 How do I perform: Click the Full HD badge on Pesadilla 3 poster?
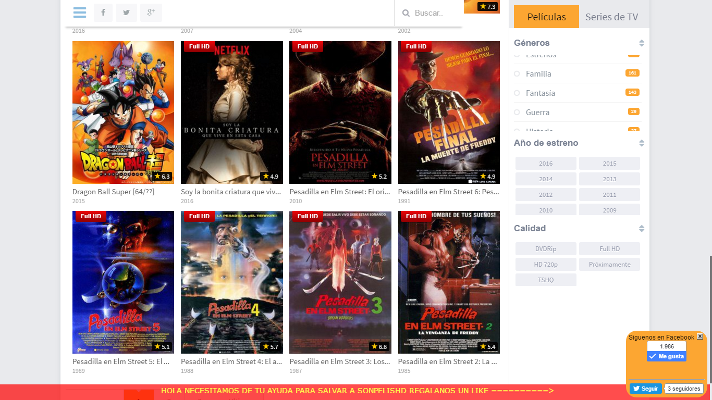[x=308, y=216]
